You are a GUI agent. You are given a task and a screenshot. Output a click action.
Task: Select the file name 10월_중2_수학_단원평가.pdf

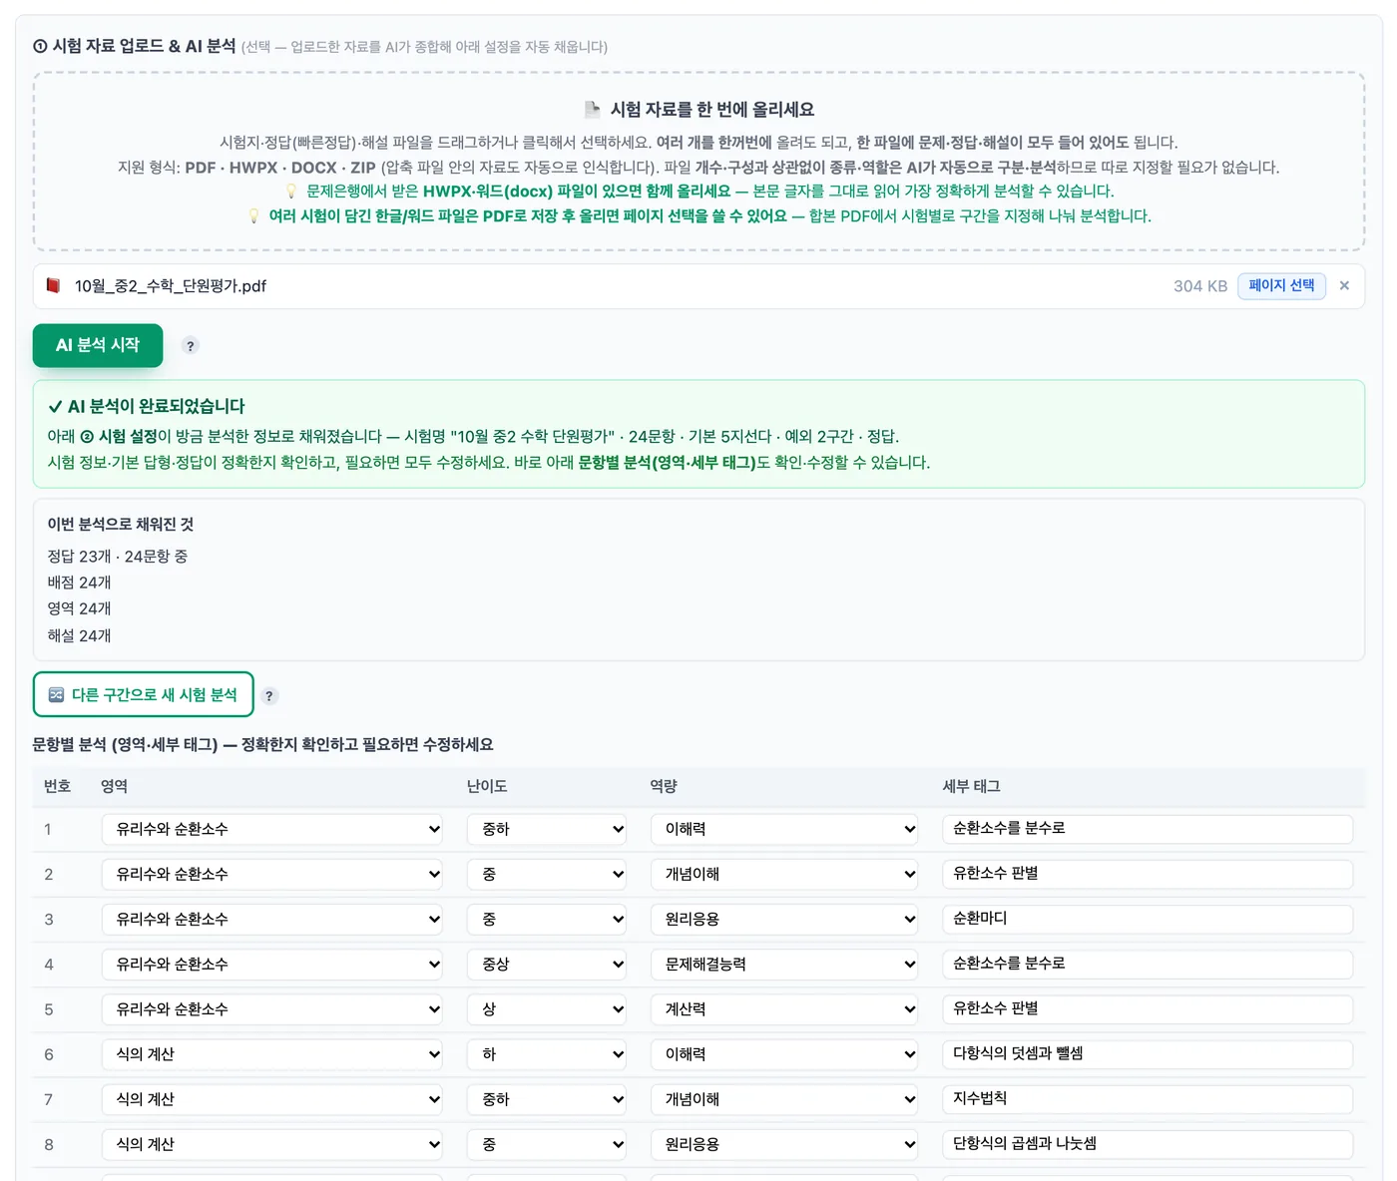tap(171, 286)
